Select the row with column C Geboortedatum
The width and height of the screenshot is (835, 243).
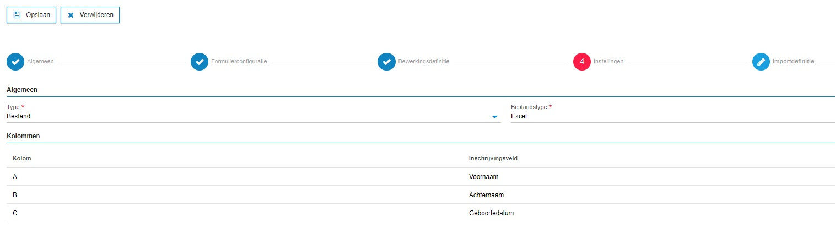click(421, 213)
